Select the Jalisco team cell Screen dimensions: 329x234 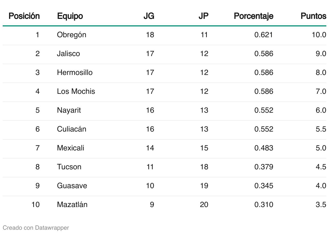pyautogui.click(x=68, y=54)
